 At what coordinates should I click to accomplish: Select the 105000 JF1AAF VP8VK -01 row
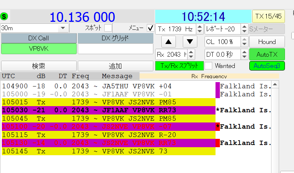(137, 94)
